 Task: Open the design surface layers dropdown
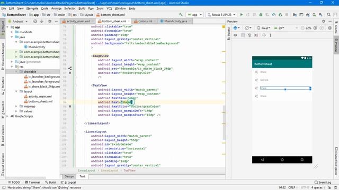tap(237, 28)
